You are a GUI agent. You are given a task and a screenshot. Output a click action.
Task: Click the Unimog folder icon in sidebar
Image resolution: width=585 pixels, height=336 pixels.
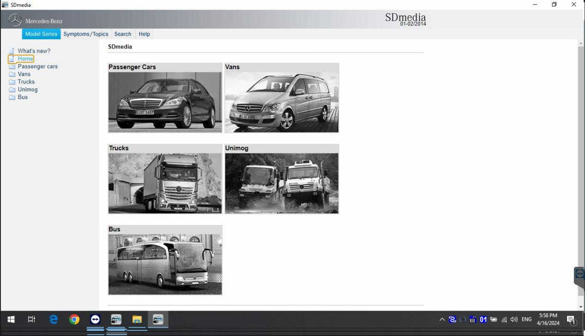coord(12,90)
